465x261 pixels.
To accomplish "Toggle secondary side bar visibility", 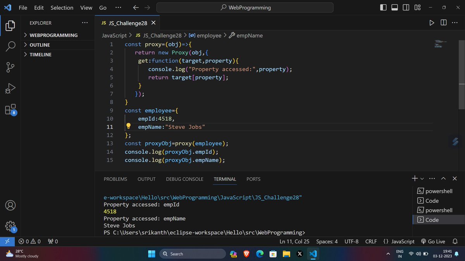I will [x=406, y=7].
